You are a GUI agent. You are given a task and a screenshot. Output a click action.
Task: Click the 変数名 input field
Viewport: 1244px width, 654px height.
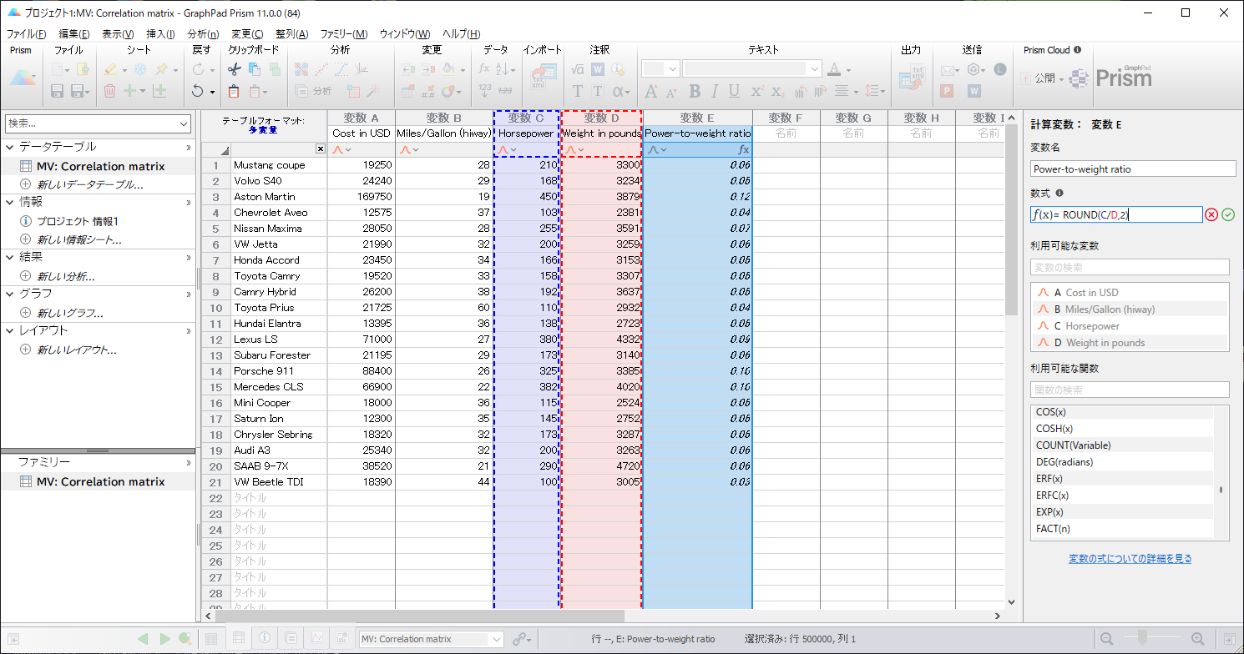(x=1132, y=169)
